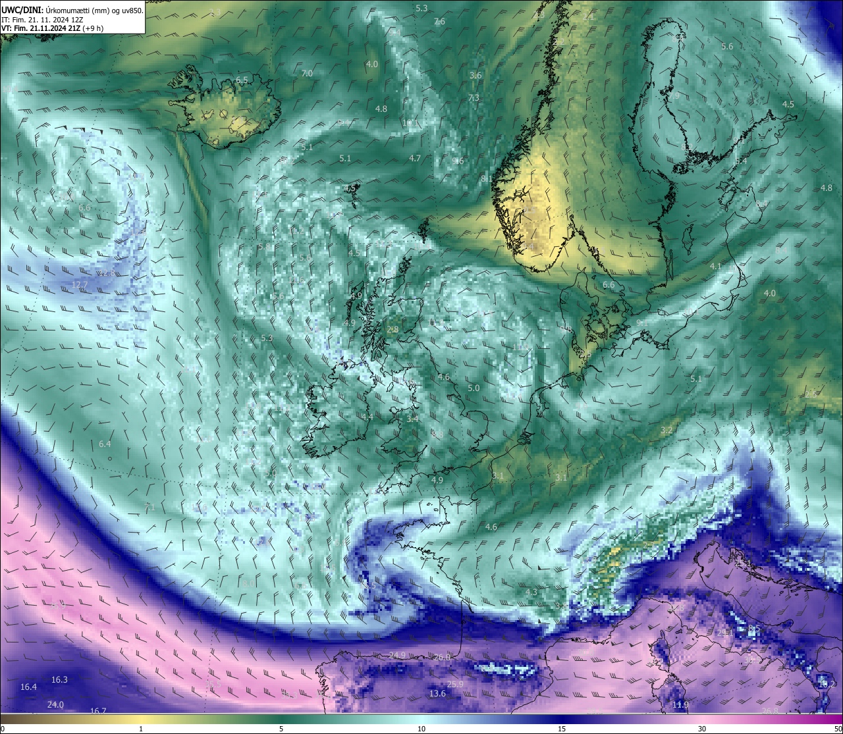
Task: Click the 26.8 value label
Action: pos(769,710)
